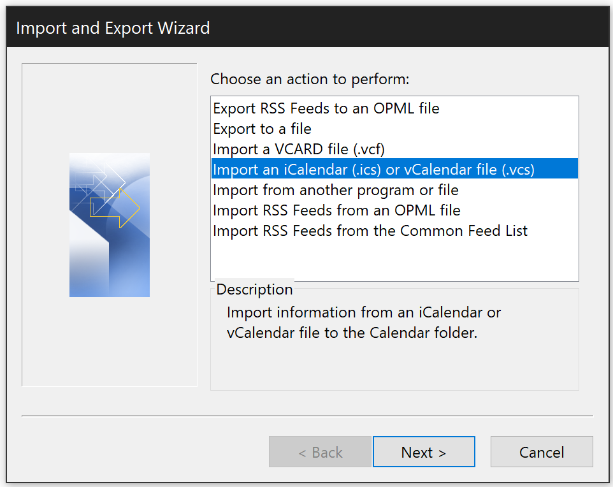Click the highlighted iCalendar (.ics) import entry
The width and height of the screenshot is (613, 487).
point(373,170)
